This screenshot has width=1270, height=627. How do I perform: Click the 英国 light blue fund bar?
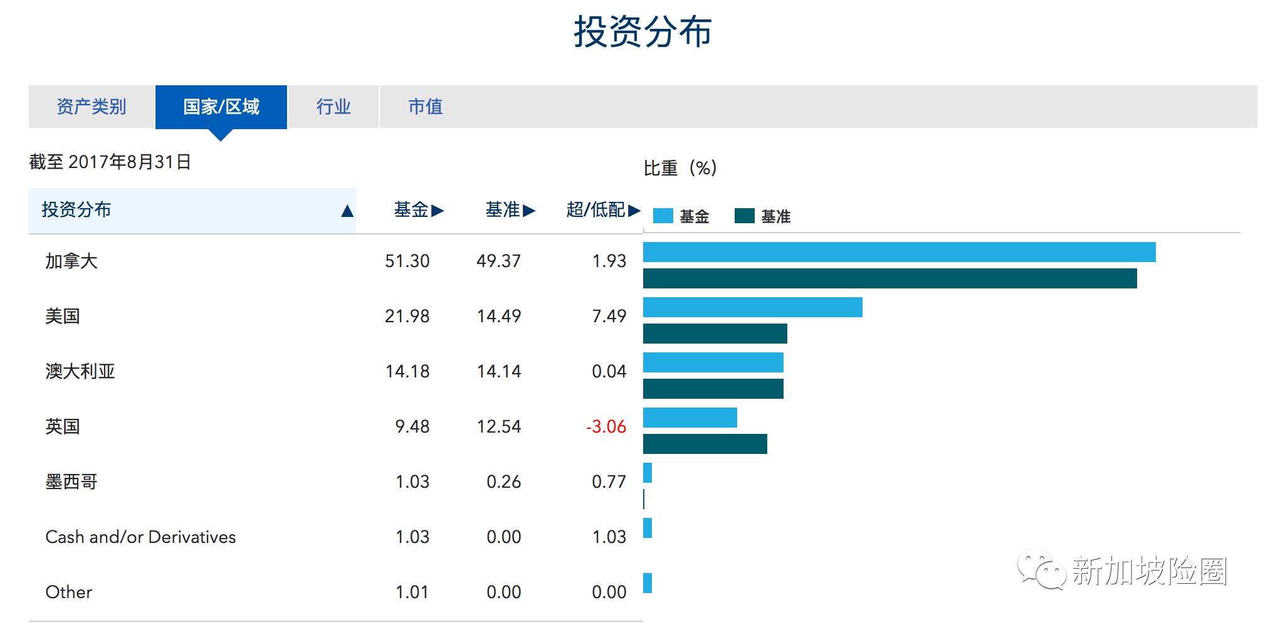click(x=690, y=418)
